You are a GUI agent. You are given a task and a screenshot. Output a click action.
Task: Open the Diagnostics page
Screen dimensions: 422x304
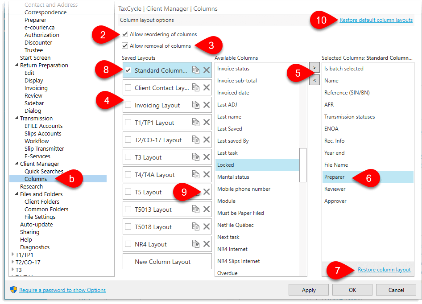tap(35, 247)
